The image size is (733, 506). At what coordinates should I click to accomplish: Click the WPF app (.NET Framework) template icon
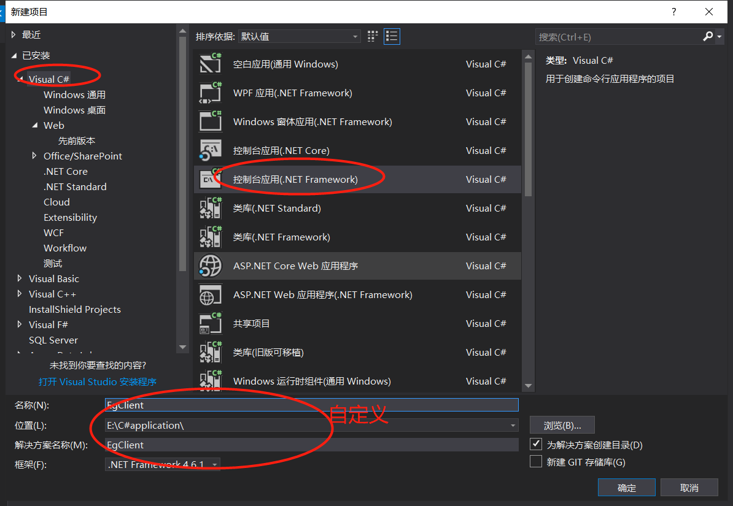tap(211, 93)
